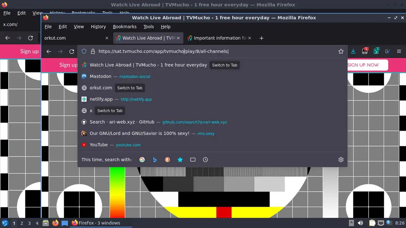The image size is (406, 228).
Task: Search only History via clock icon
Action: point(206,160)
